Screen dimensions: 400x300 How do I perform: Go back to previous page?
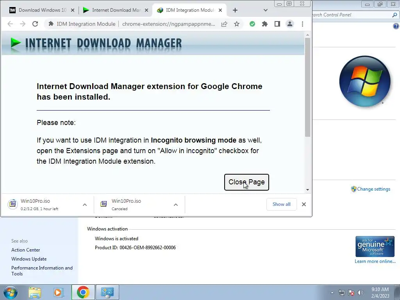10,24
